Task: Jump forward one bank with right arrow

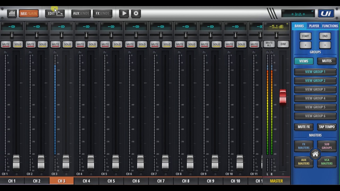Action: tap(325, 45)
